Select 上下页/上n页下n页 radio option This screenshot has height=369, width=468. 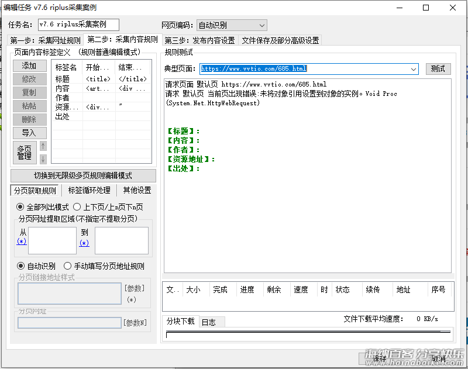(108, 207)
